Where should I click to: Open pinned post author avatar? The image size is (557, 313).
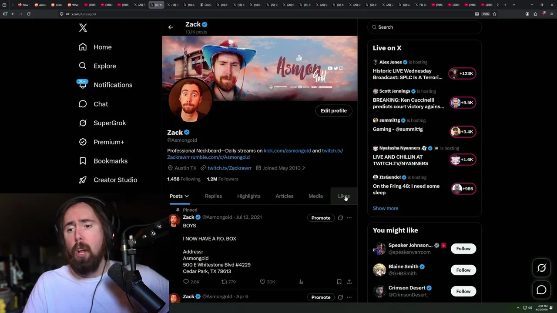[174, 221]
